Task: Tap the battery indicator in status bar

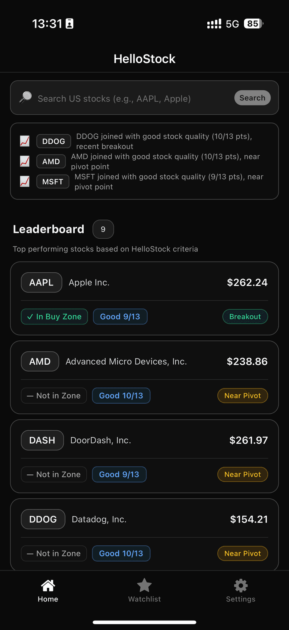Action: click(x=253, y=24)
